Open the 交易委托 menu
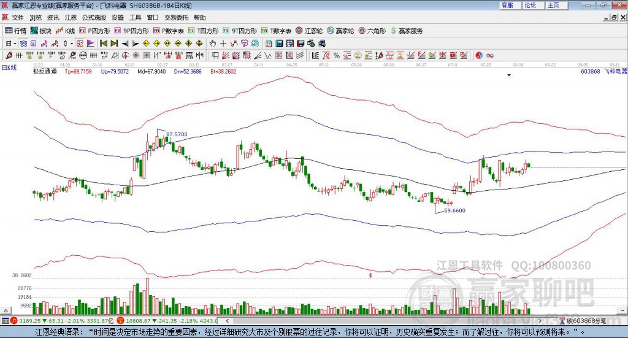 click(x=176, y=18)
